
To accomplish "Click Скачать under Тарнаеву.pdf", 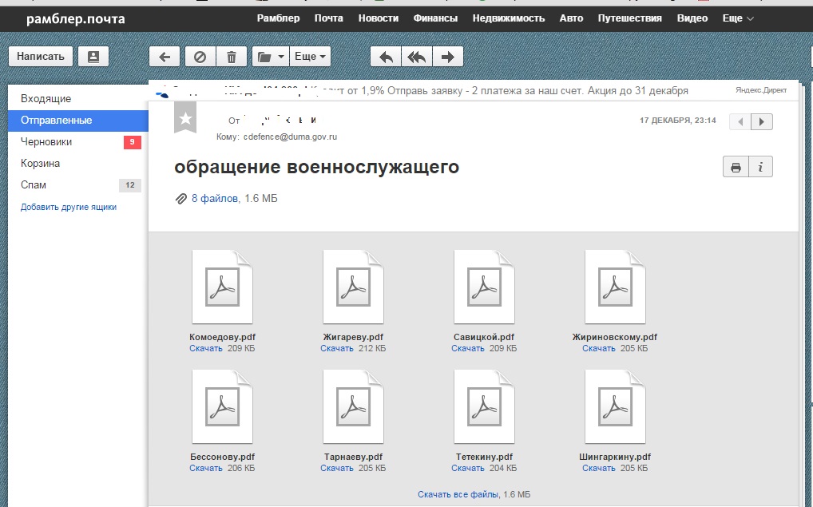I will click(337, 468).
